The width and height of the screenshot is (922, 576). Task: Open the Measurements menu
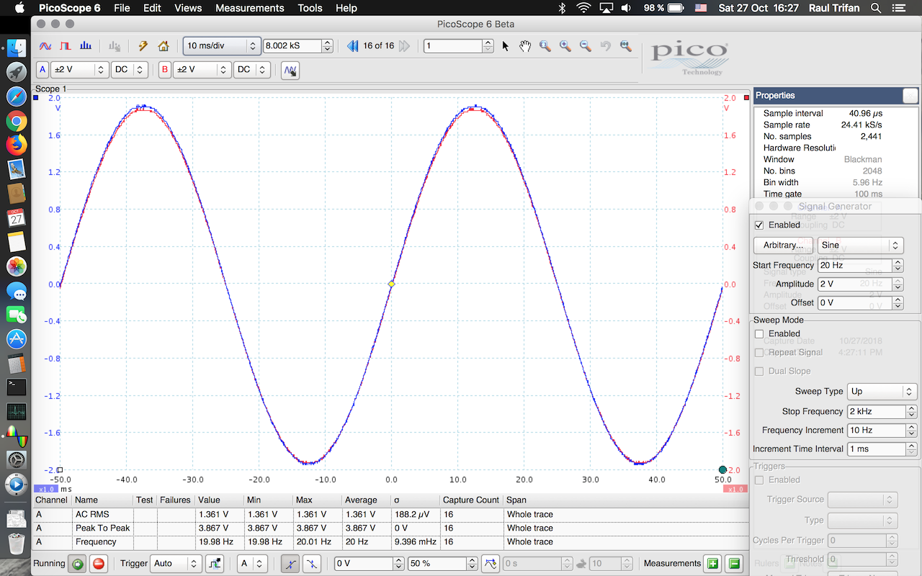click(250, 8)
